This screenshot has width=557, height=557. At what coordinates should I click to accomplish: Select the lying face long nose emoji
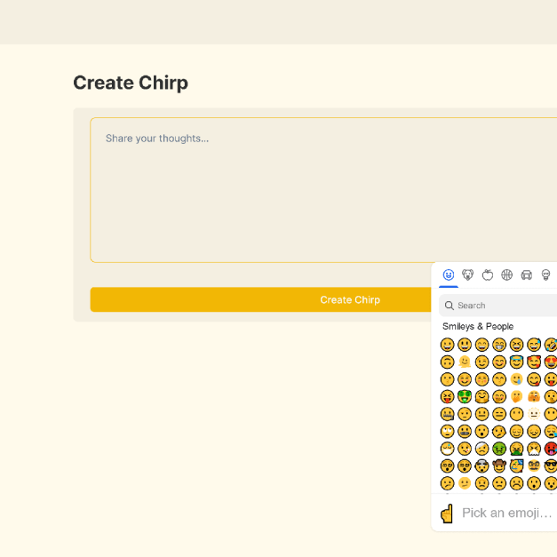point(499,431)
